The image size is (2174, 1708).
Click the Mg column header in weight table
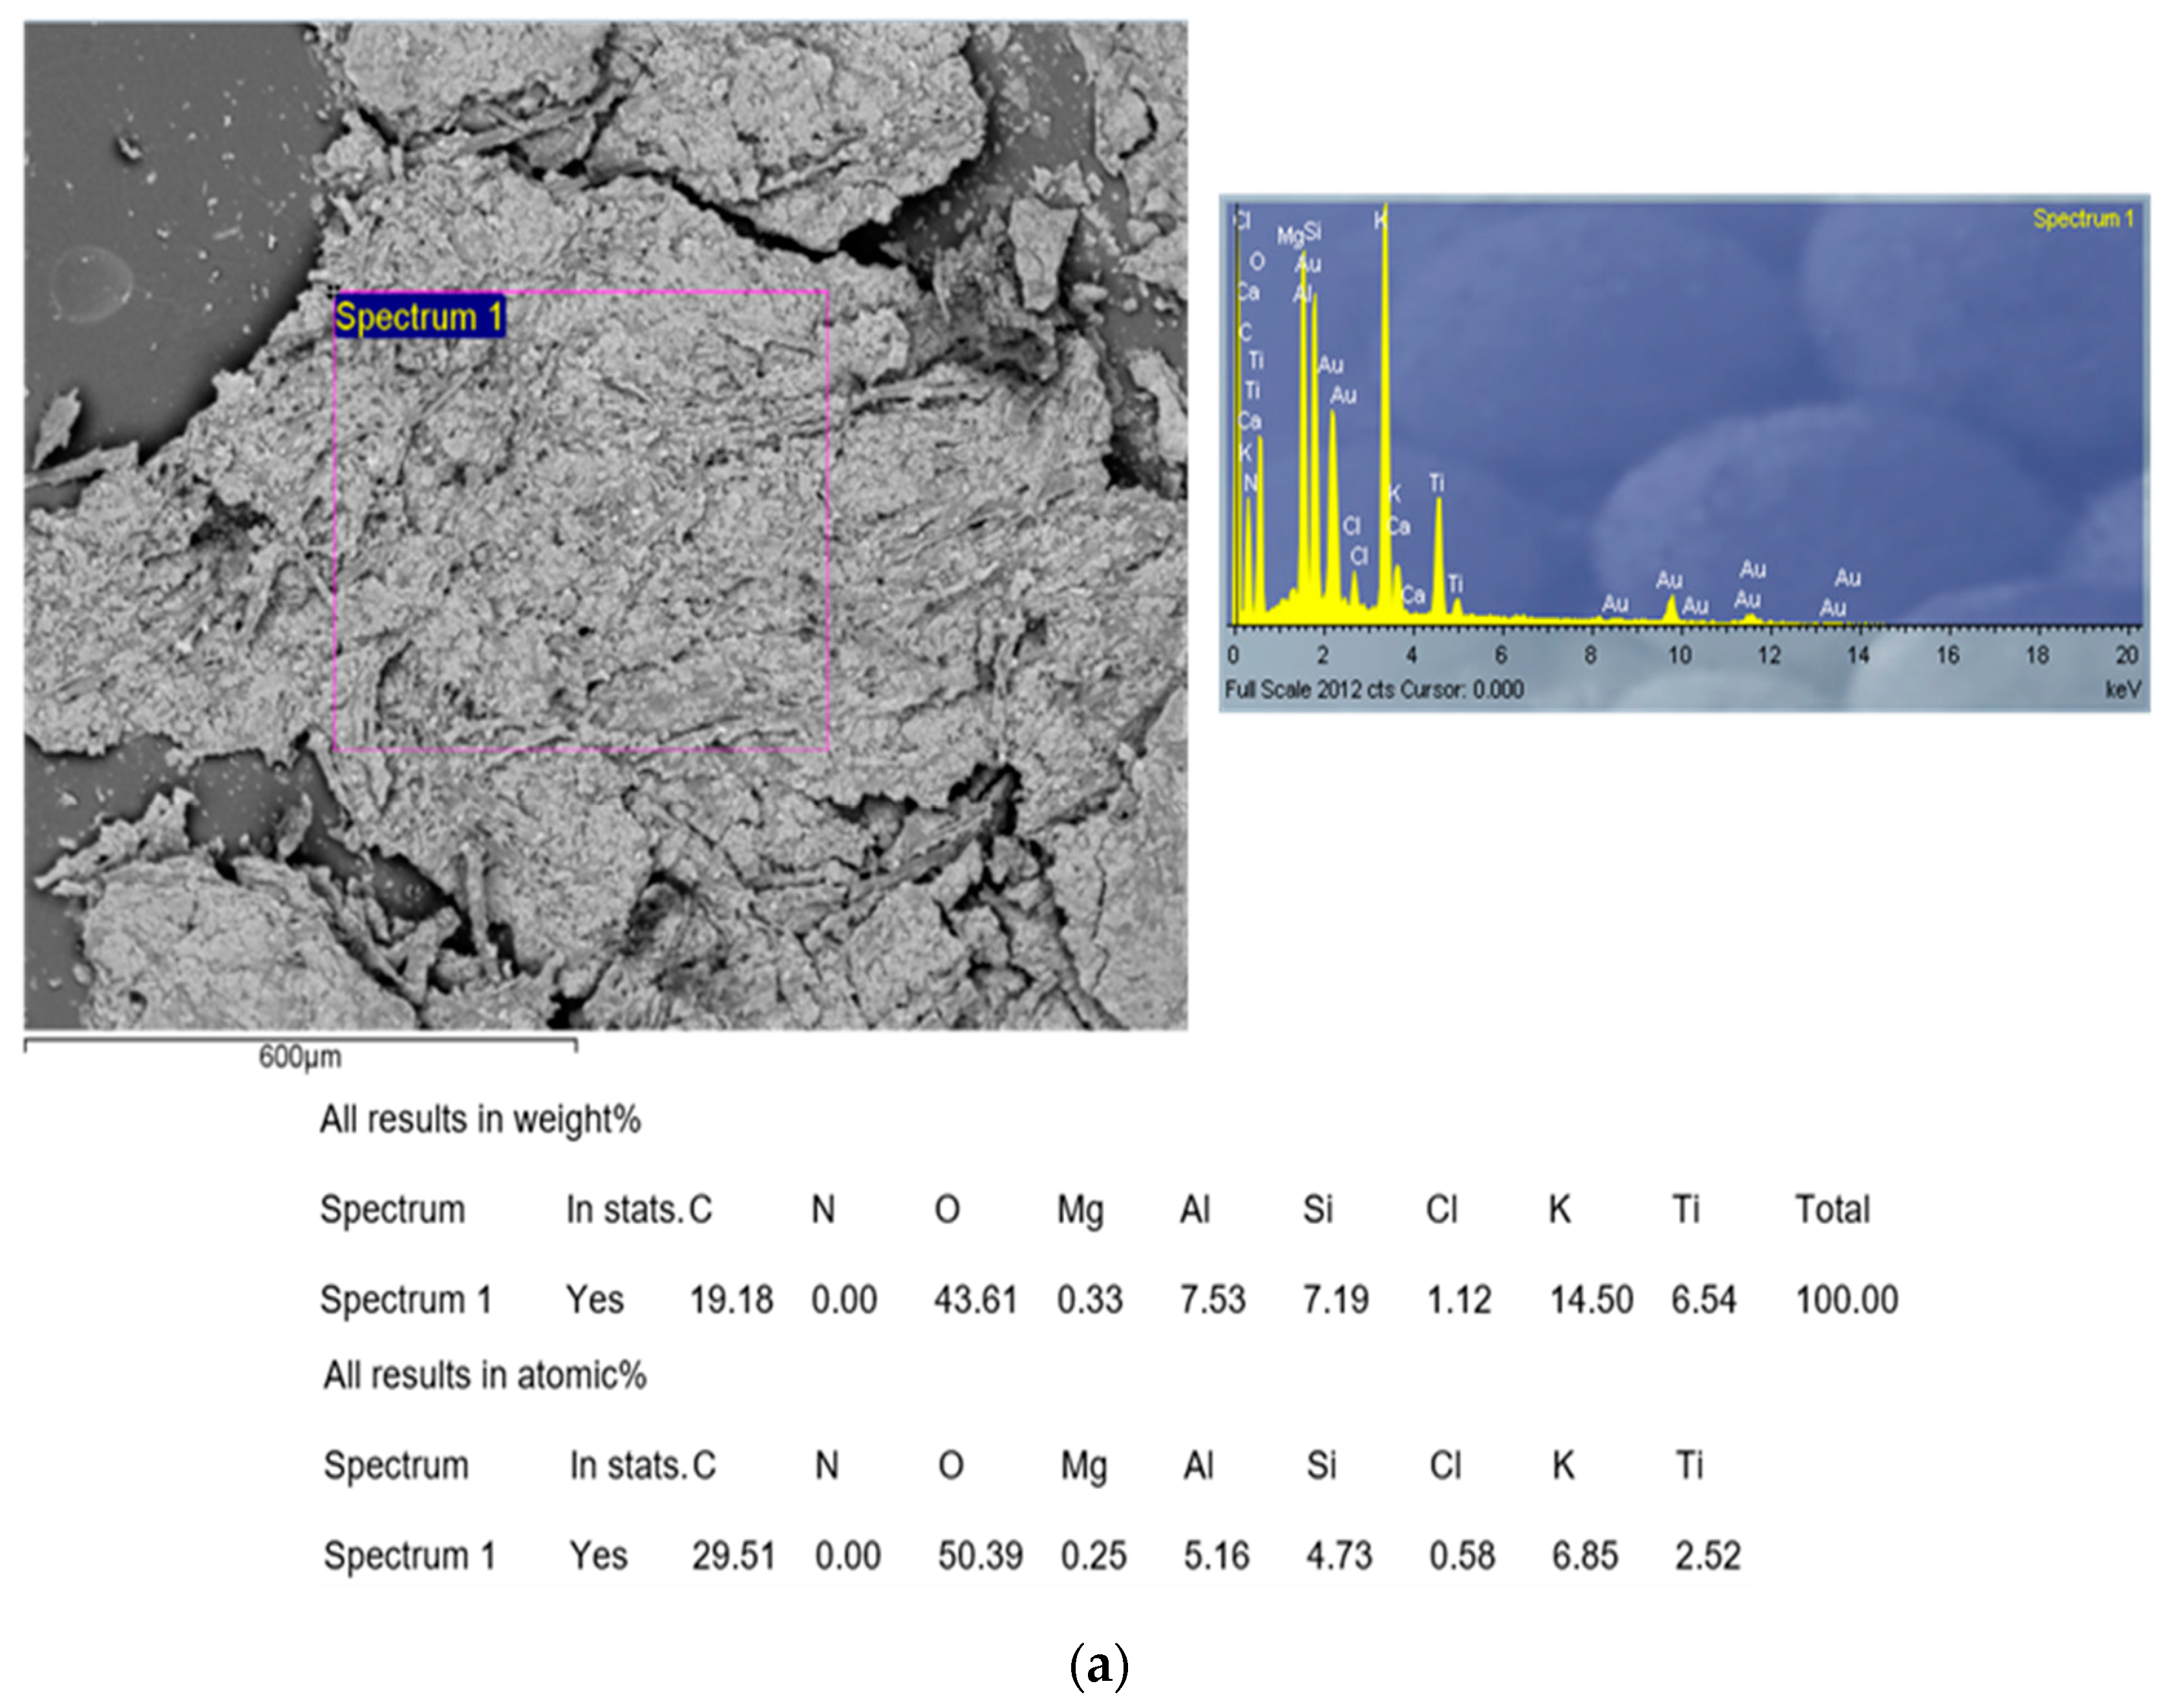coord(1080,1210)
